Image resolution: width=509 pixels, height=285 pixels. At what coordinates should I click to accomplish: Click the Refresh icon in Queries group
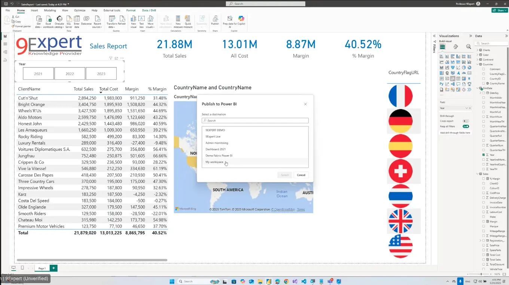click(122, 19)
